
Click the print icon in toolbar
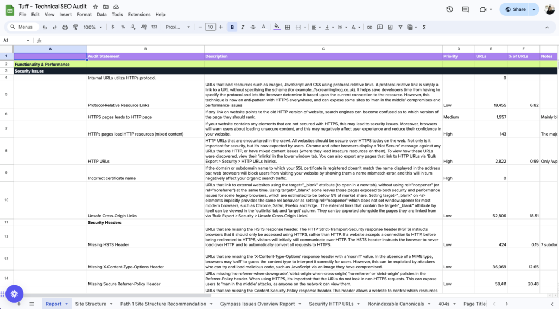click(65, 27)
